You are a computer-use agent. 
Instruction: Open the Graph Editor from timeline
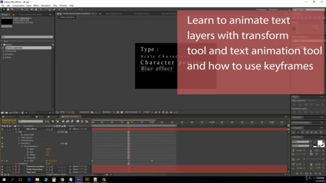tap(87, 121)
